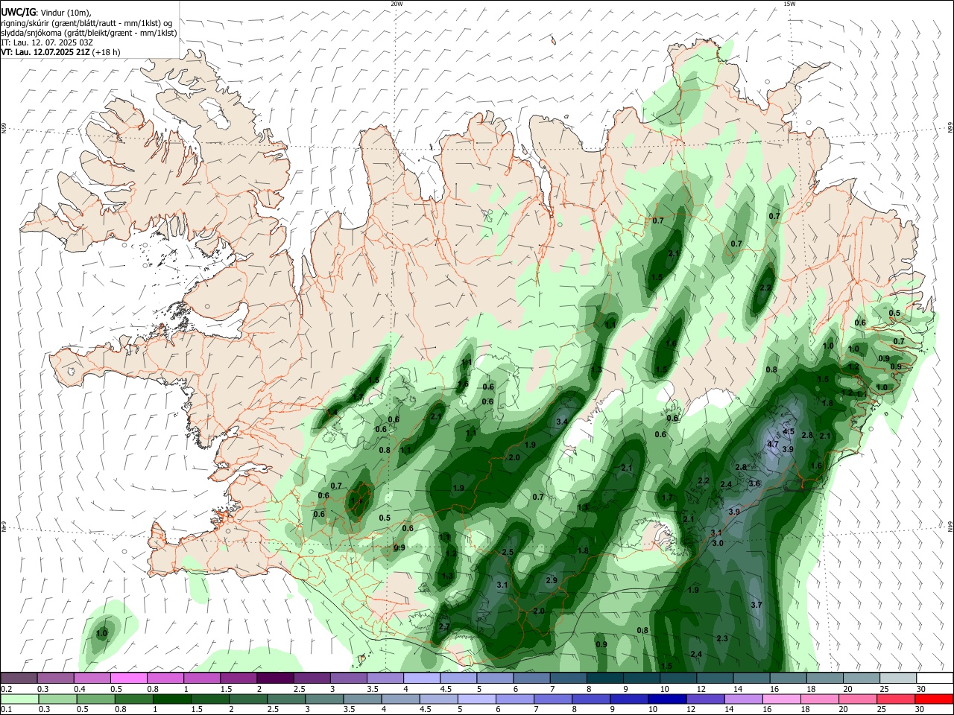Select the 3.4 precipitation value in central highlands
Viewport: 954px width, 715px height.
pyautogui.click(x=562, y=422)
